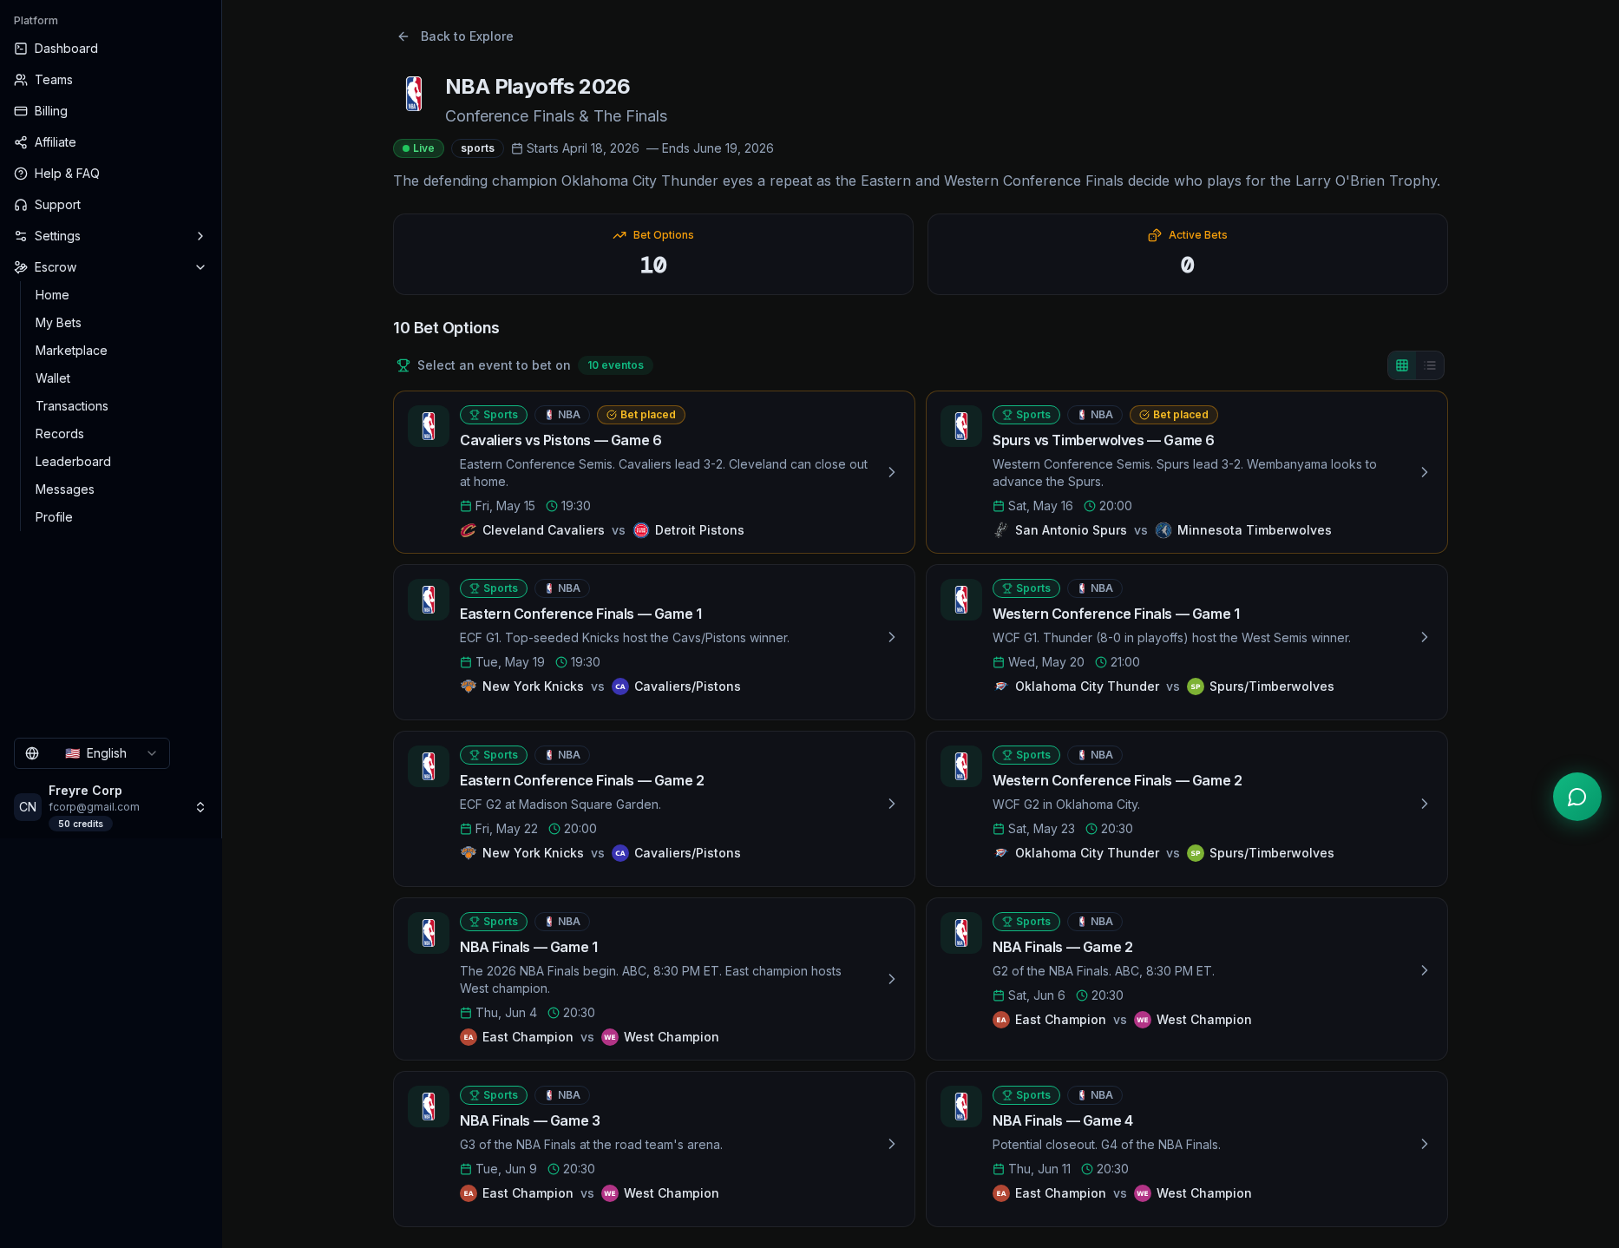
Task: Click the sports category tag
Action: click(x=477, y=148)
